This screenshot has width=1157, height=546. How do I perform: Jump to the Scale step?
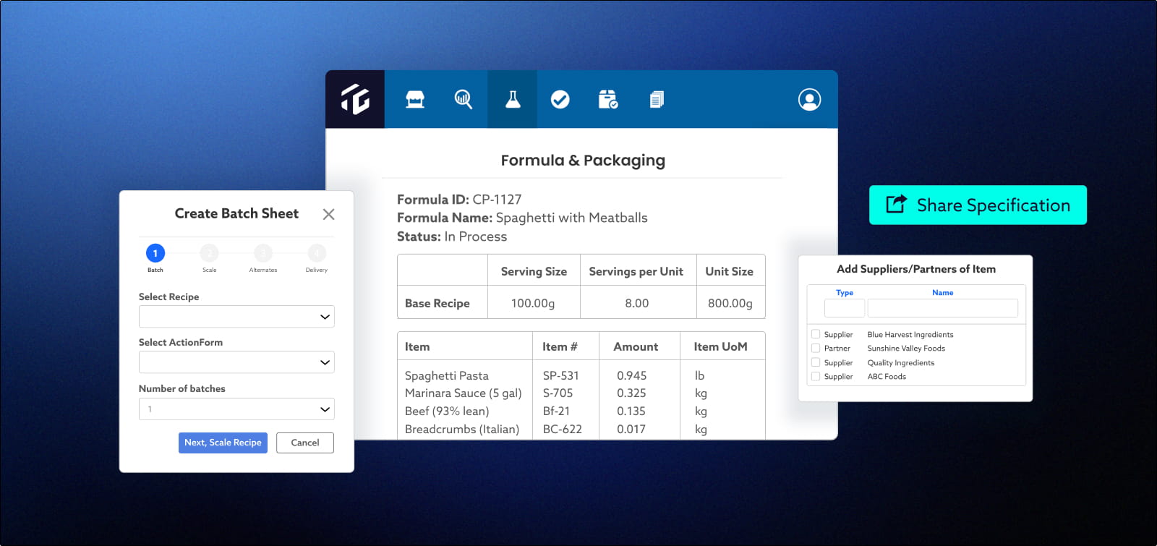209,253
